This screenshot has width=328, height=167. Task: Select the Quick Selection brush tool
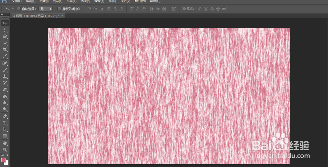coord(5,43)
